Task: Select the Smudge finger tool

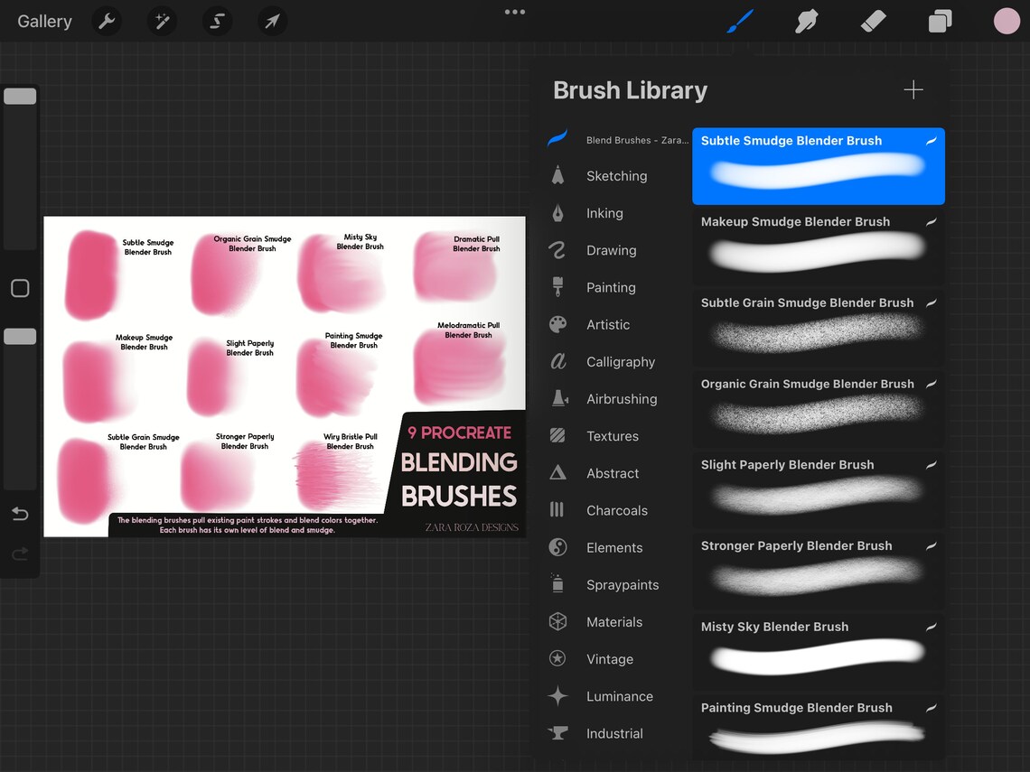Action: point(806,22)
